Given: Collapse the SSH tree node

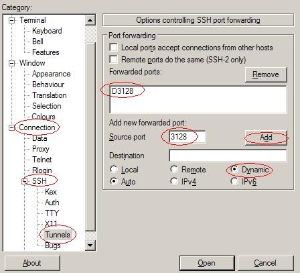Looking at the screenshot, I should click(24, 181).
